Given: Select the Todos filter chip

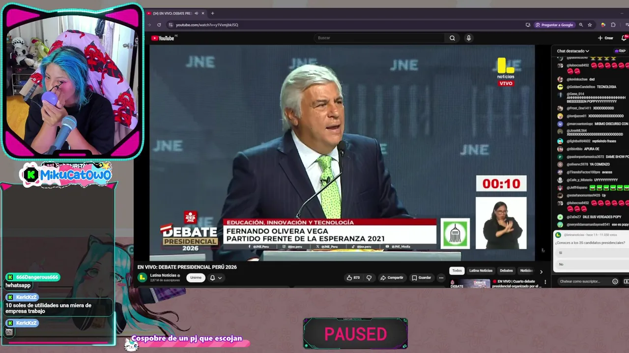Looking at the screenshot, I should pyautogui.click(x=457, y=271).
